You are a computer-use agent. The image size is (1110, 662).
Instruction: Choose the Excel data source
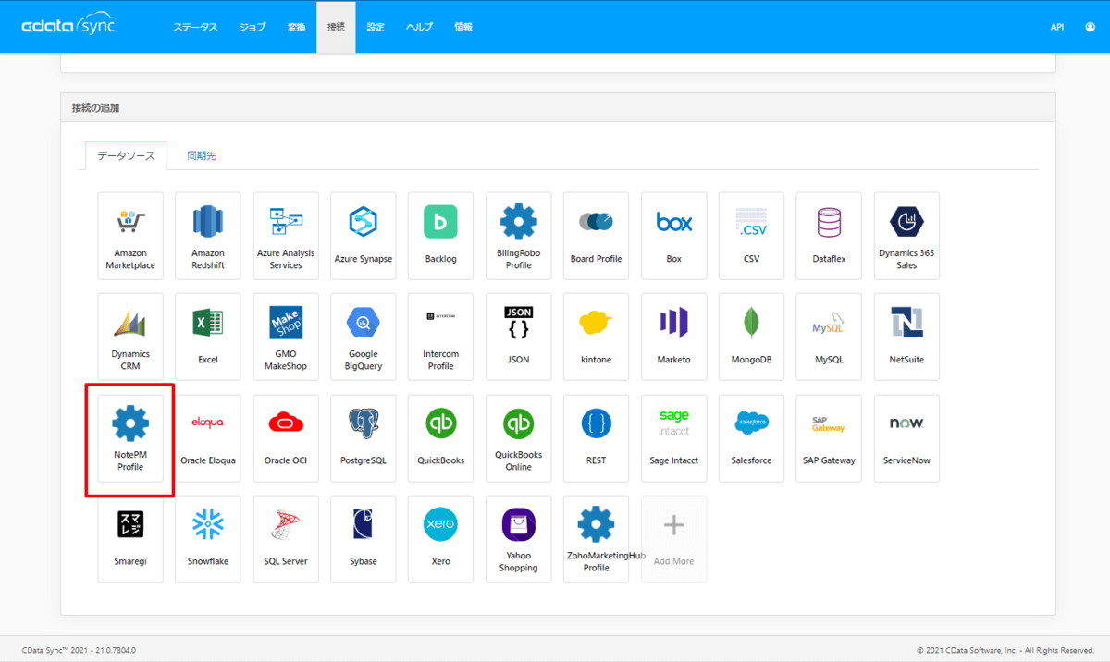pyautogui.click(x=208, y=337)
